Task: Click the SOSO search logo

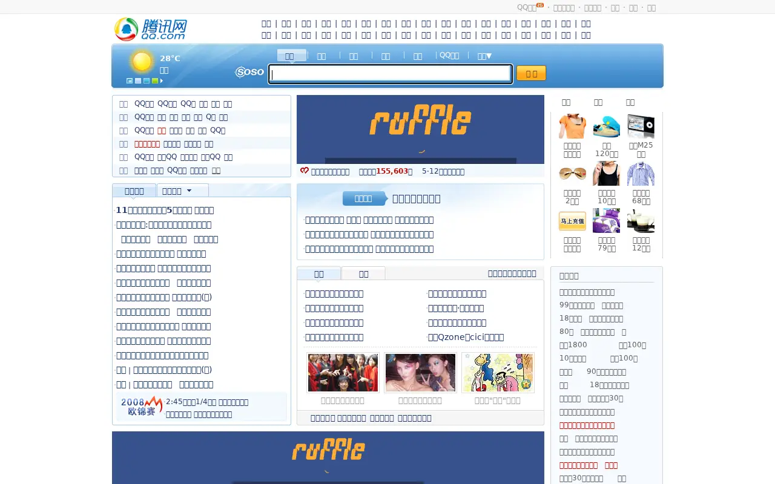Action: pyautogui.click(x=249, y=73)
